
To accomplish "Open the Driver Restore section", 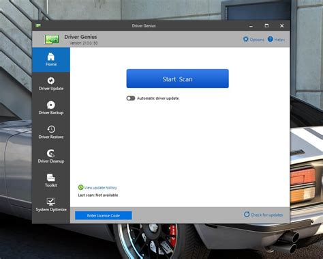I will click(x=51, y=132).
